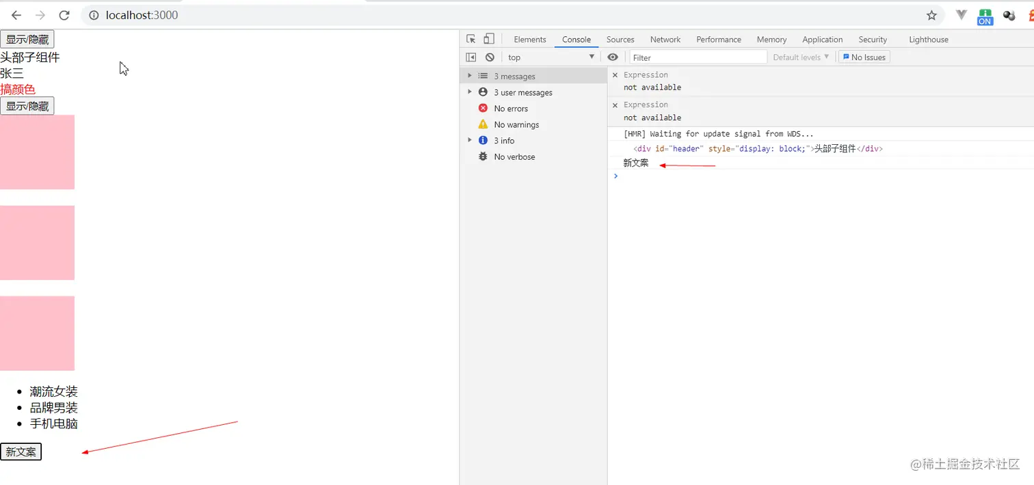Select the inspect element picker tool
The height and width of the screenshot is (485, 1034).
471,39
